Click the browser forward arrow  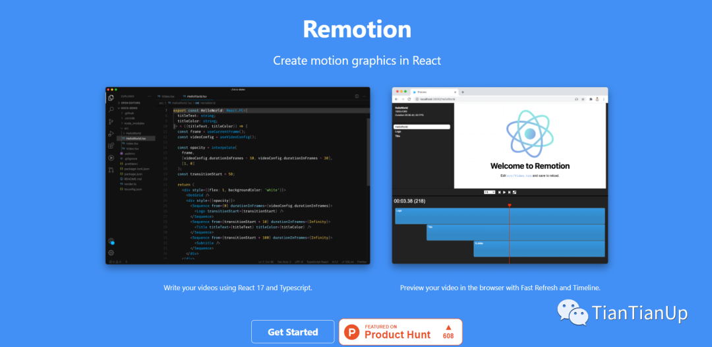pos(403,99)
